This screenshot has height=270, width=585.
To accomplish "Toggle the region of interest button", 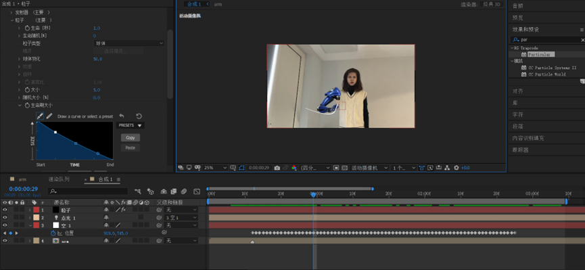I will pyautogui.click(x=335, y=168).
